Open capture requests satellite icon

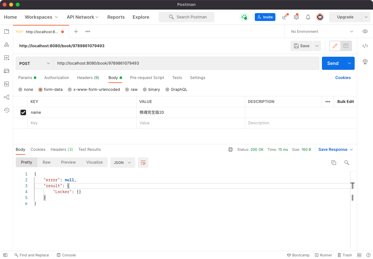[x=285, y=17]
